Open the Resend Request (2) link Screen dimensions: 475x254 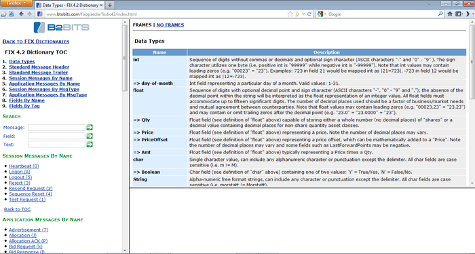[31, 188]
